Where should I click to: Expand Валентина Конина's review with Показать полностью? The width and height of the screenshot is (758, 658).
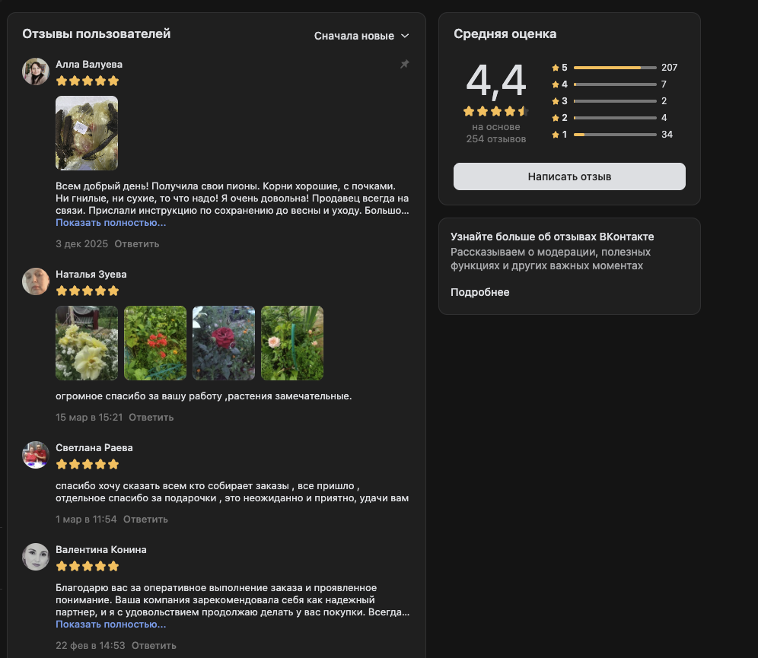(x=110, y=625)
